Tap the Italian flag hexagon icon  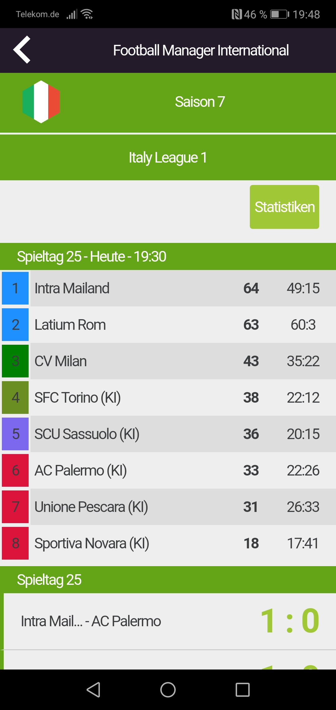[x=41, y=102]
